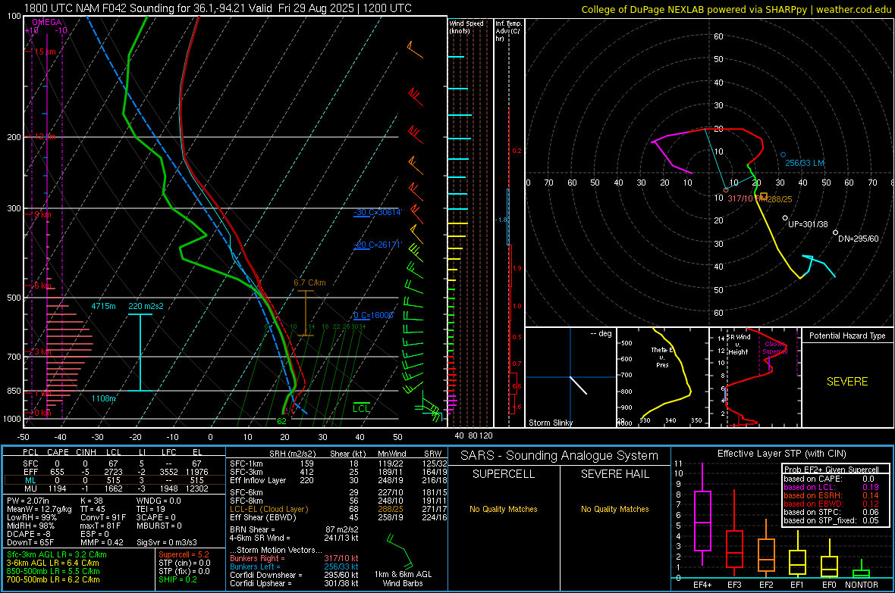This screenshot has height=593, width=895.
Task: Select the -20 C=26171' level label
Action: (x=378, y=245)
